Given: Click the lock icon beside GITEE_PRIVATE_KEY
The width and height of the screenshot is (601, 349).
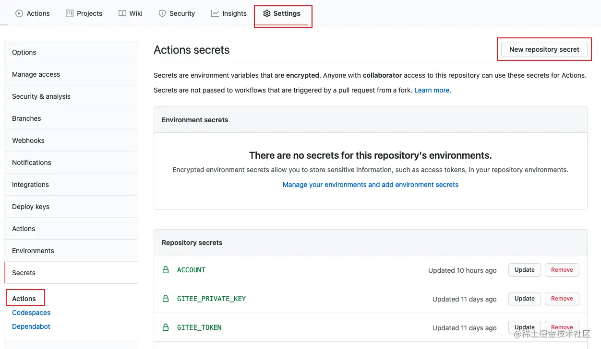Looking at the screenshot, I should [x=166, y=299].
